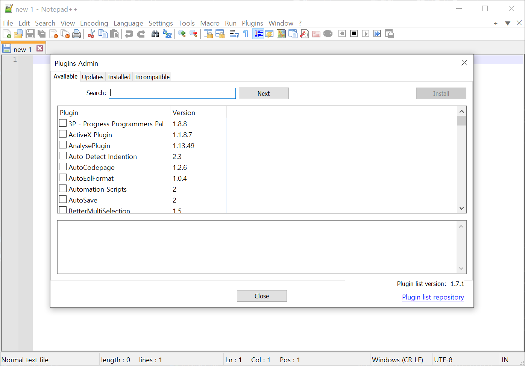Click the Install button

[x=441, y=94]
